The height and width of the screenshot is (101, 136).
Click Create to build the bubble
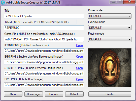pyautogui.click(x=110, y=94)
